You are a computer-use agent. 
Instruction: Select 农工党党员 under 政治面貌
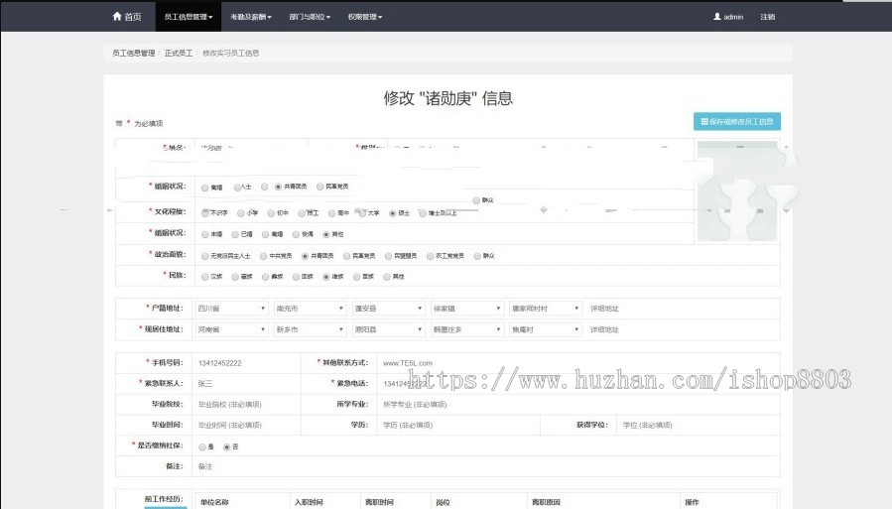tap(430, 256)
